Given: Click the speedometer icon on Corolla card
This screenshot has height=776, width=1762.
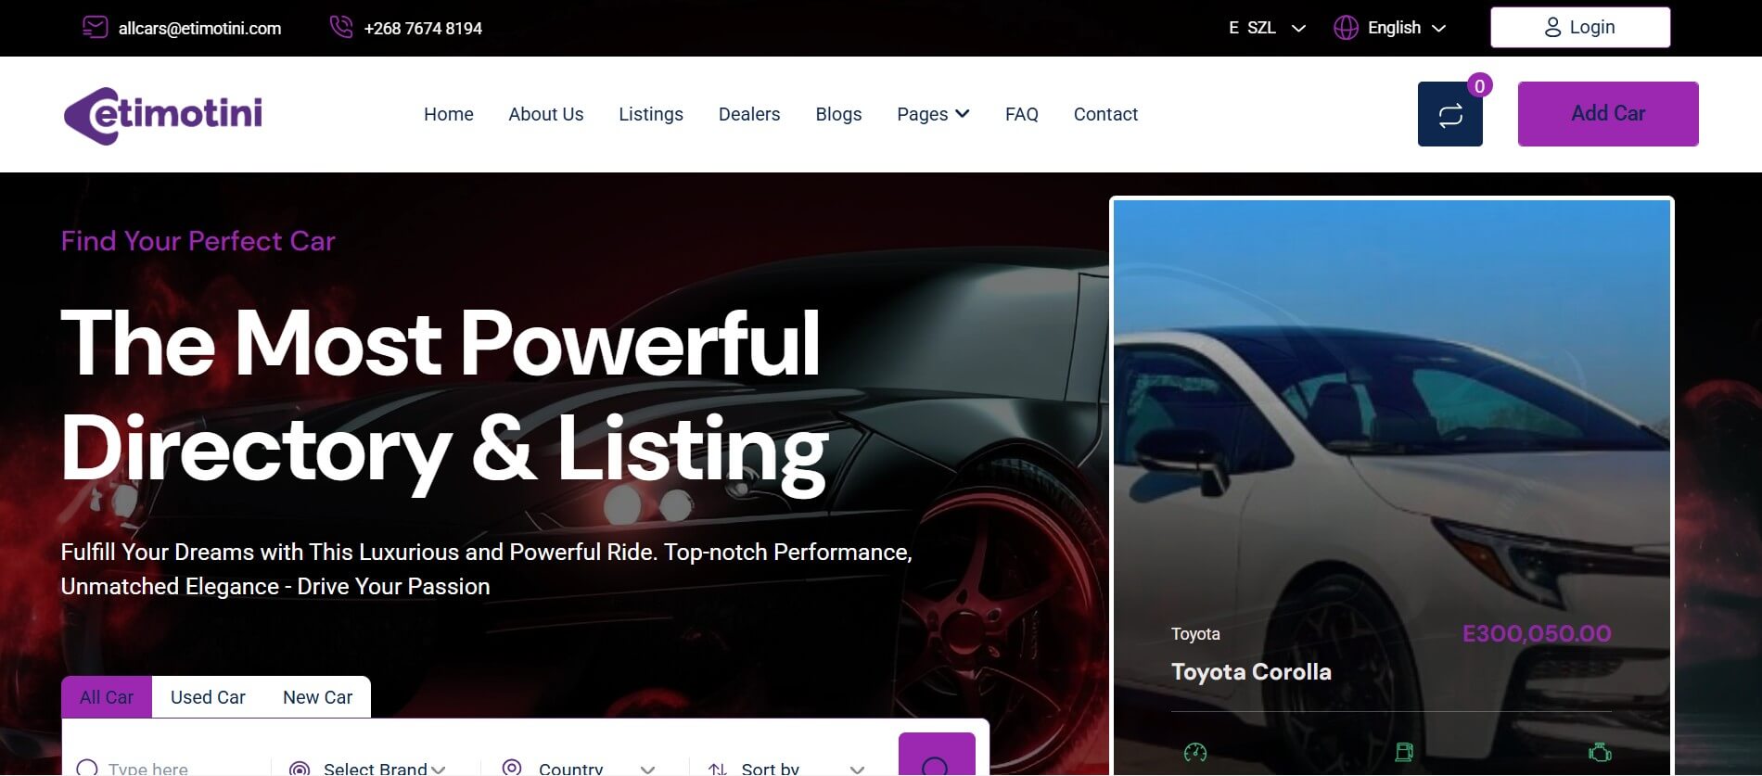Looking at the screenshot, I should (x=1195, y=752).
